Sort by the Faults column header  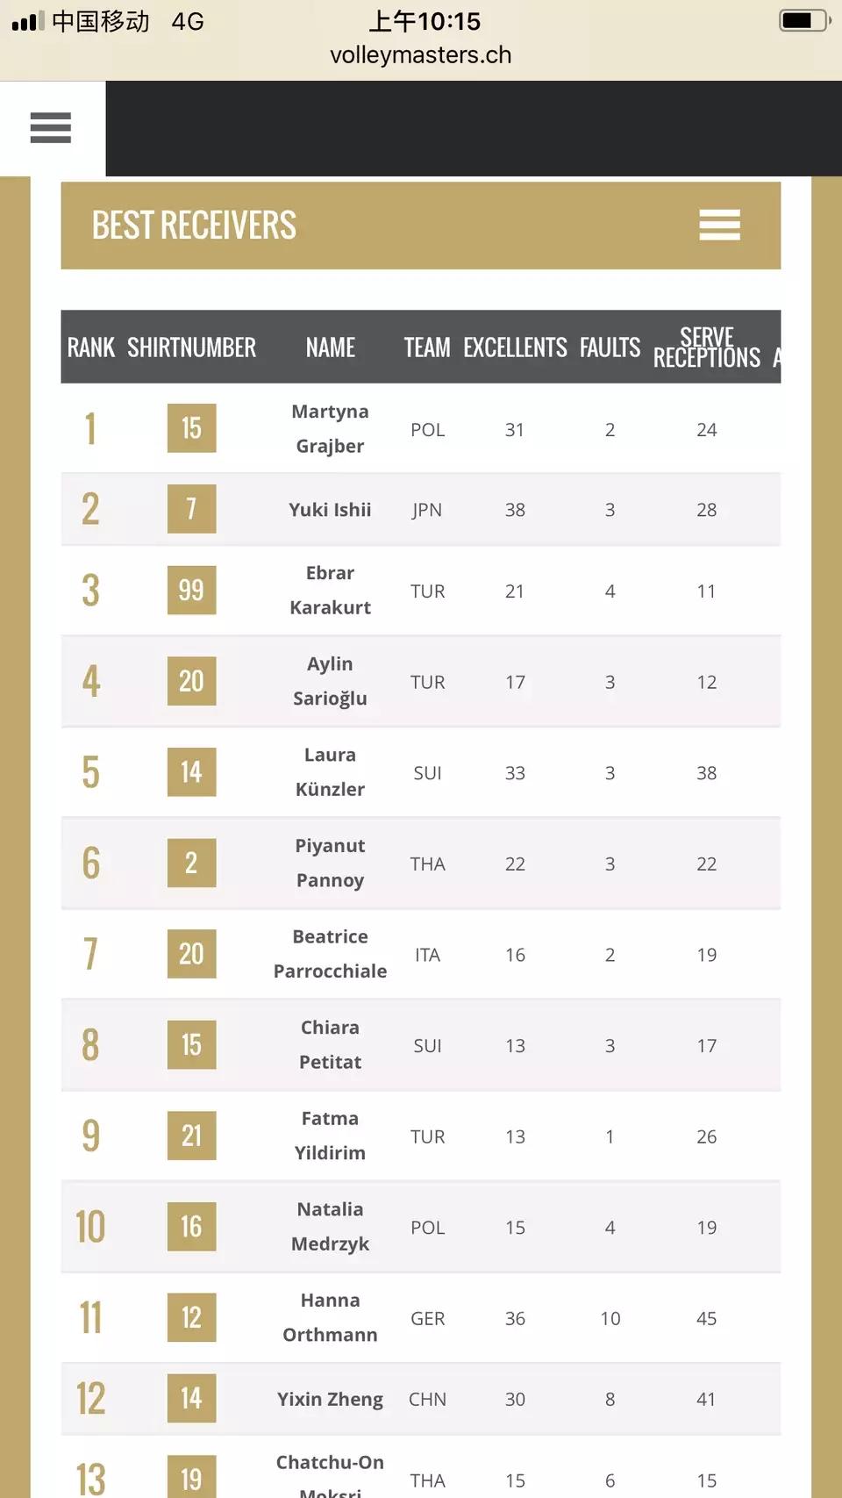(x=610, y=348)
